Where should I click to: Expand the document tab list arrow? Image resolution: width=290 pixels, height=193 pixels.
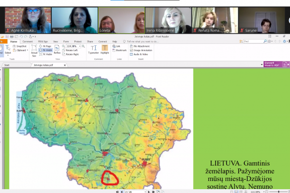click(261, 65)
